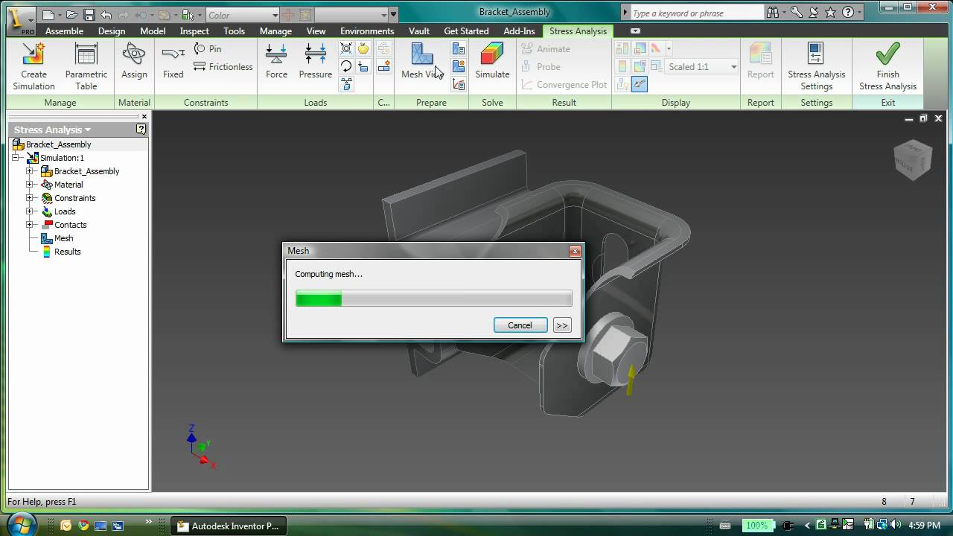This screenshot has height=536, width=953.
Task: Expand Mesh dialog details with >> button
Action: pyautogui.click(x=562, y=325)
